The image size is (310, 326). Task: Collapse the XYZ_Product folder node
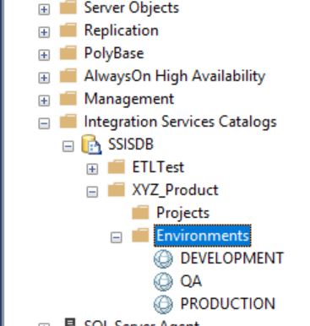pyautogui.click(x=92, y=192)
